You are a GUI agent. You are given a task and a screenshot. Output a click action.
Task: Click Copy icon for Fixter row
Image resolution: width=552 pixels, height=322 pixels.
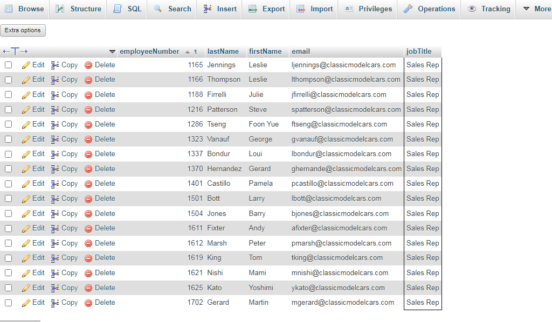[54, 228]
